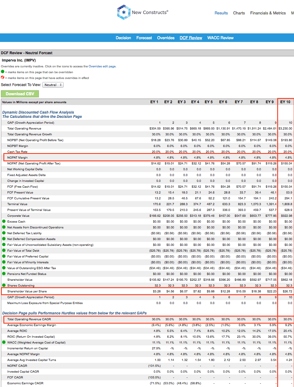The image size is (294, 387).
Task: Open the Charts menu item
Action: (239, 13)
